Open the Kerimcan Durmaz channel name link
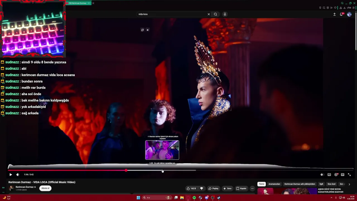This screenshot has width=357, height=201. (x=25, y=187)
